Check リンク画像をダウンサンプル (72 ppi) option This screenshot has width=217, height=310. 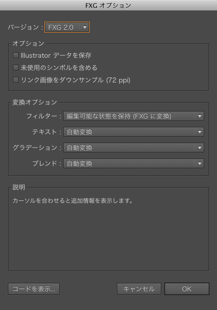coord(16,80)
